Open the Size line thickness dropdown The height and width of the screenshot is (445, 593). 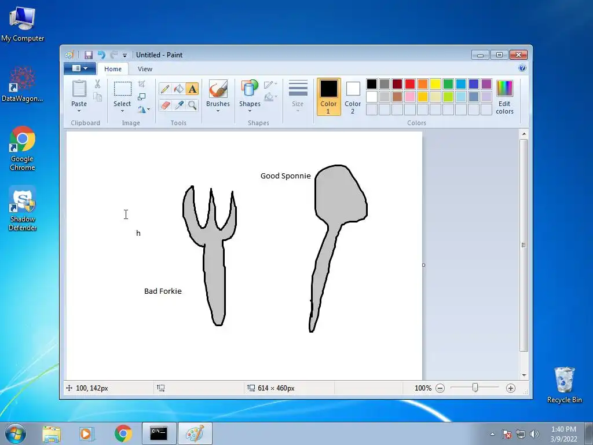pyautogui.click(x=298, y=96)
